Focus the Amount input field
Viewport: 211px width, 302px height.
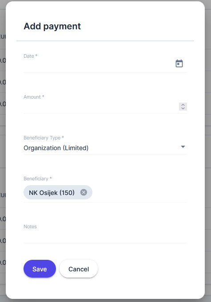[x=101, y=107]
